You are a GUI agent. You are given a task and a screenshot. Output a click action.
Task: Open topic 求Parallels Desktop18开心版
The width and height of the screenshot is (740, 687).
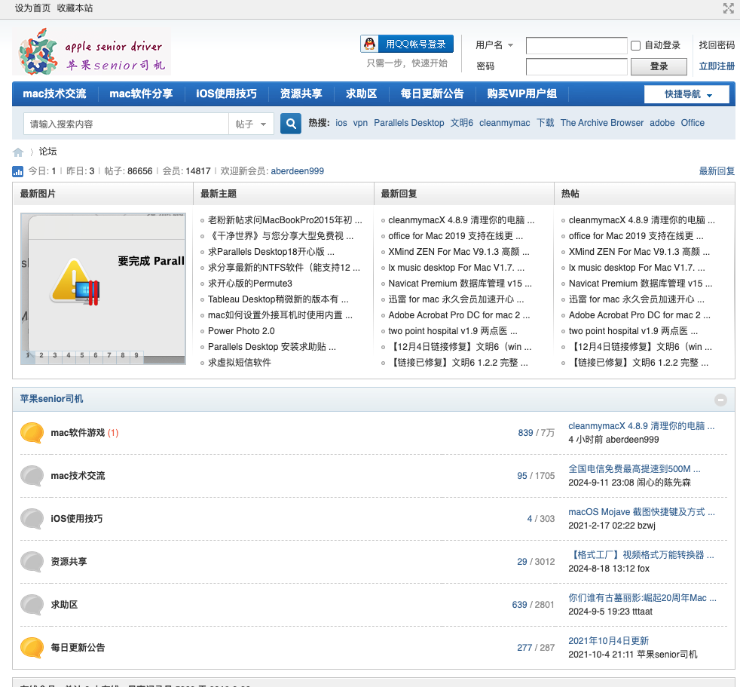pos(271,252)
